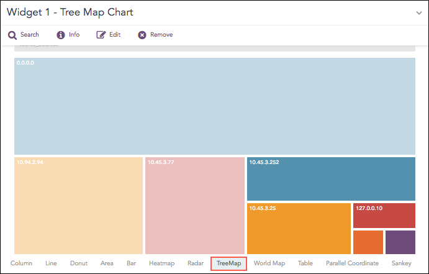Click the Remove X icon

point(142,35)
